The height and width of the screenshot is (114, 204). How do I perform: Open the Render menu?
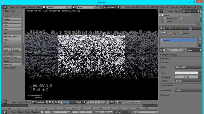[x=24, y=7]
